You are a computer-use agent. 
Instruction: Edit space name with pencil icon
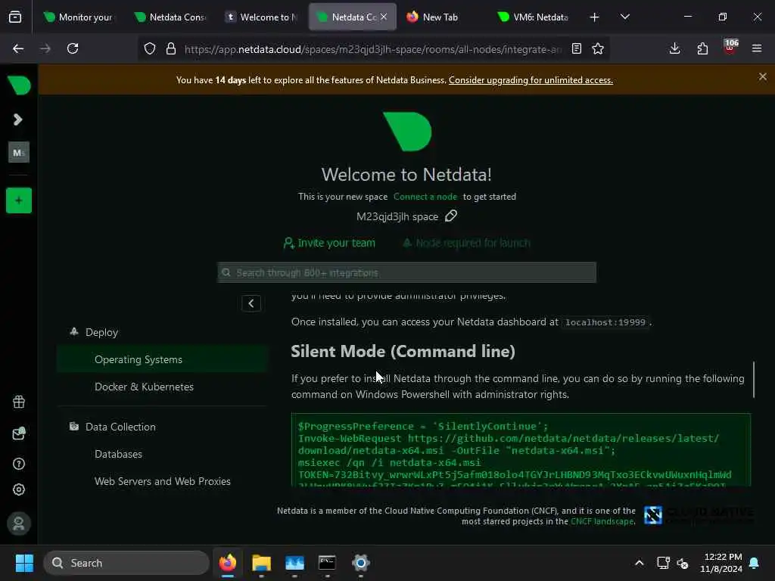(x=451, y=216)
